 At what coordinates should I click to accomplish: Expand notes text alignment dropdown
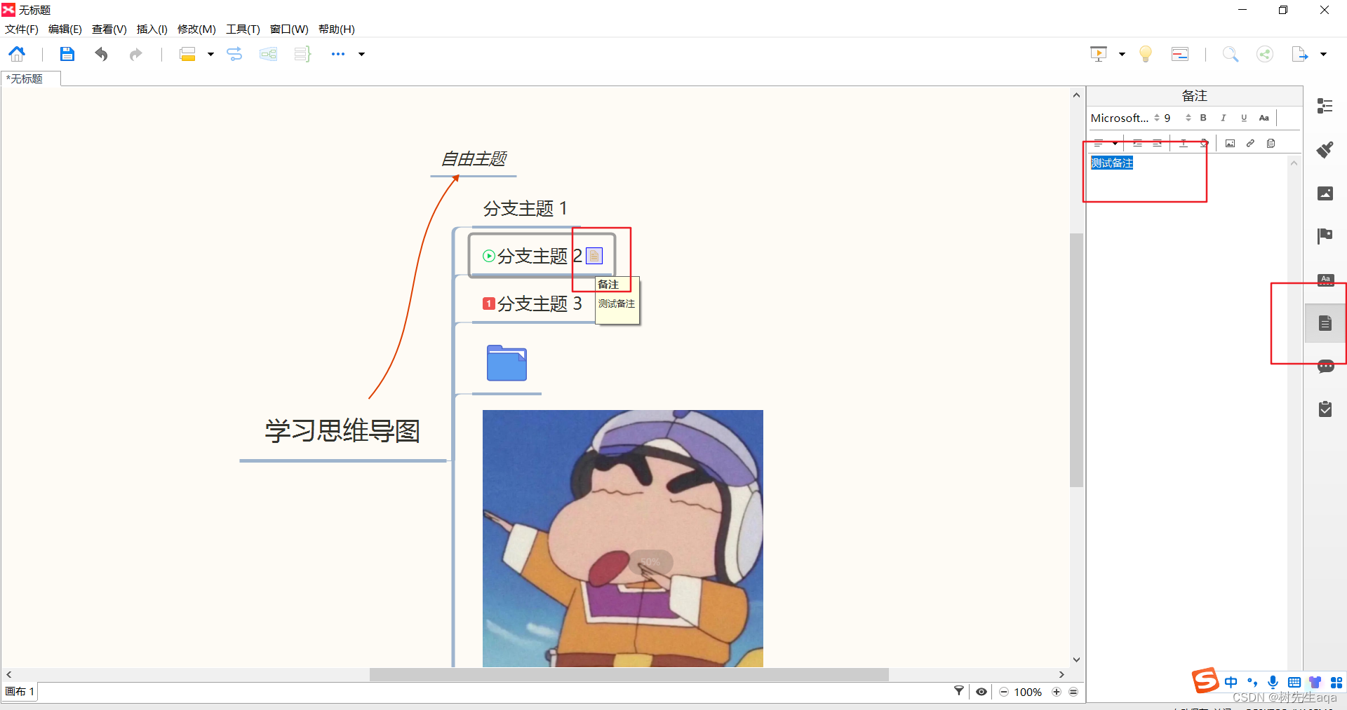coord(1115,143)
